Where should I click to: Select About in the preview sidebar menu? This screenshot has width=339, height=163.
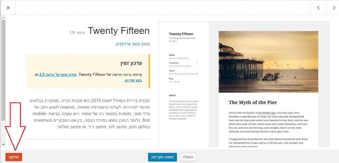coord(172,71)
